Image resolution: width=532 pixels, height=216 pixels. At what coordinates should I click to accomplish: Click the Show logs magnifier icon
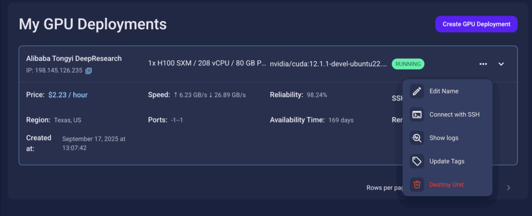click(x=417, y=138)
